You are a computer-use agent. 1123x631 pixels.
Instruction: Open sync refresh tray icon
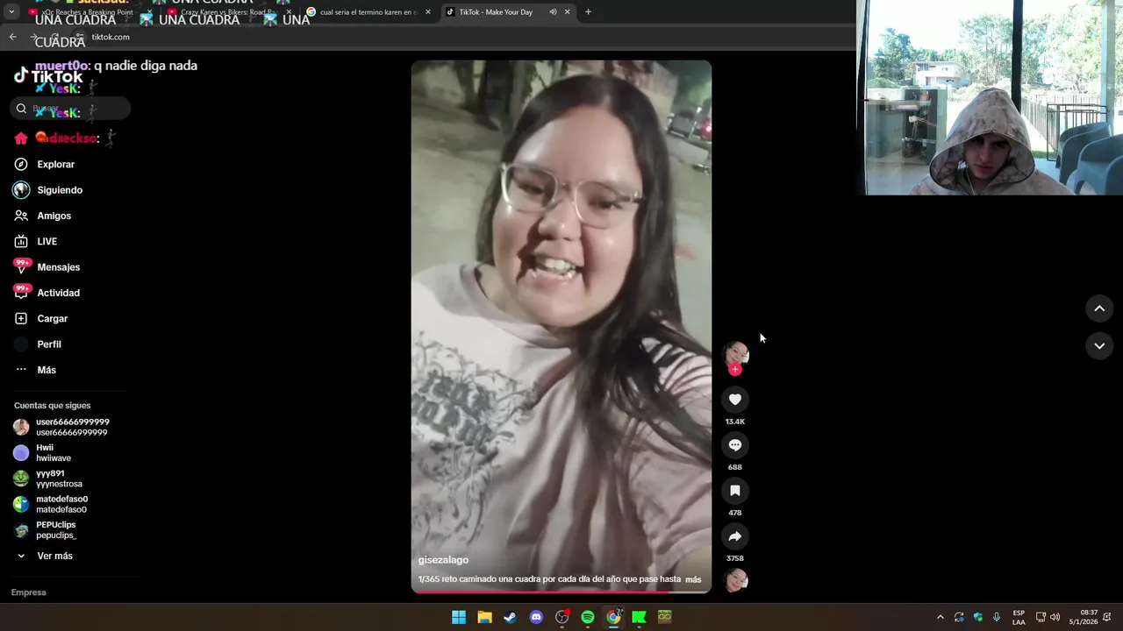coord(959,617)
